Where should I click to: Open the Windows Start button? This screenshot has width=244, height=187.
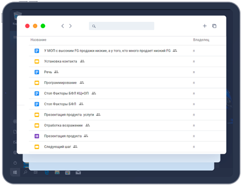[15, 172]
